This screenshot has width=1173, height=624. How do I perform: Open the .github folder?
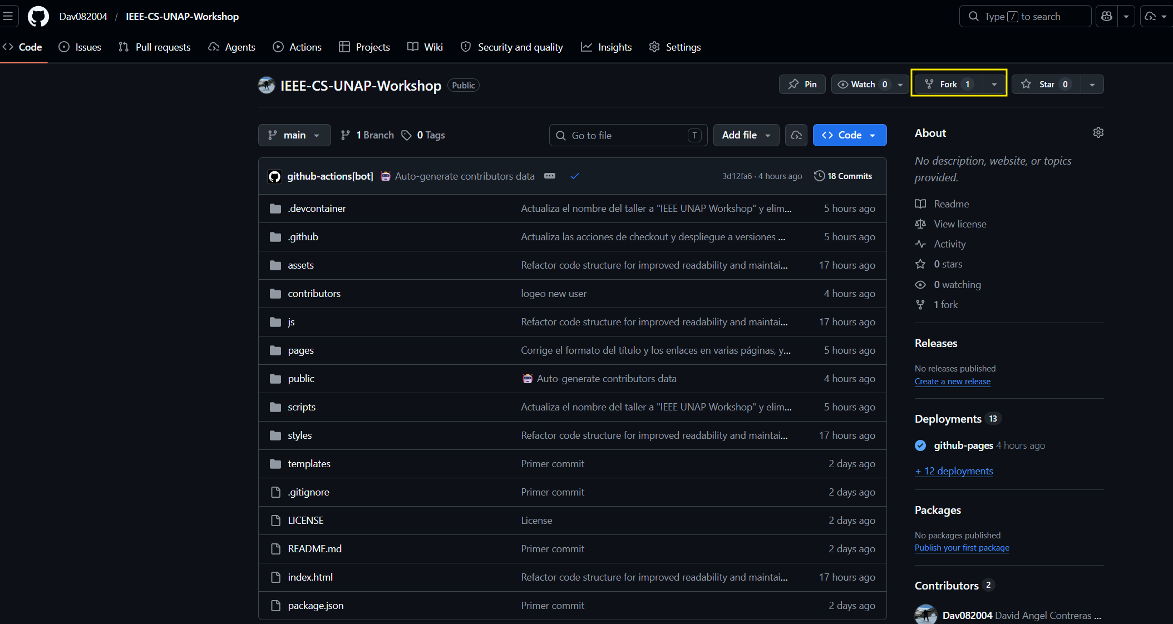pyautogui.click(x=303, y=236)
